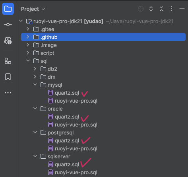Click Collapse All icon in header

(161, 9)
